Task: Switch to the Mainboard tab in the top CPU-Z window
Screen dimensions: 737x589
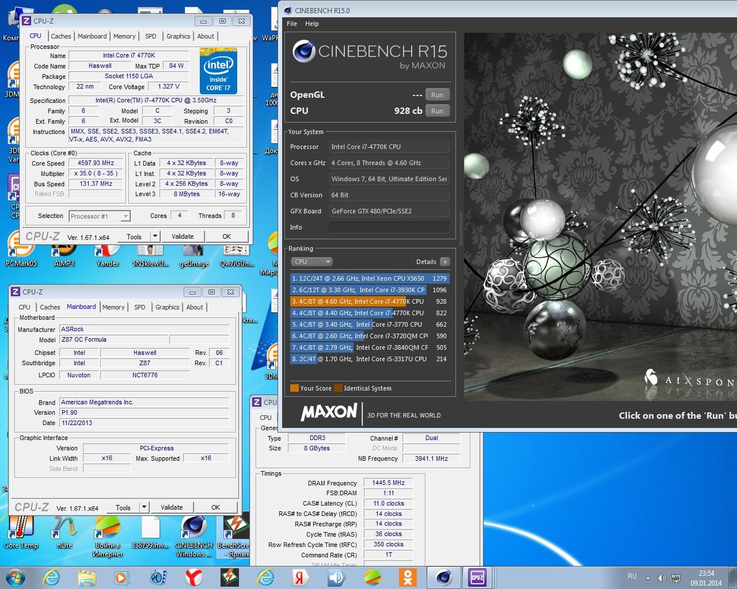Action: click(92, 36)
